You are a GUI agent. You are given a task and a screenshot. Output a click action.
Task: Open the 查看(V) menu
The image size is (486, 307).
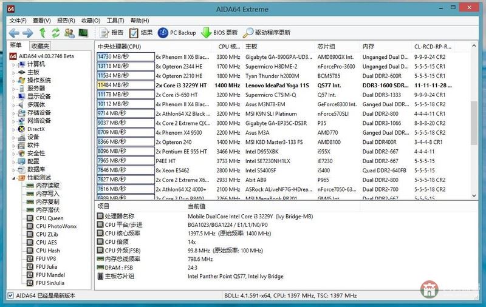click(x=42, y=21)
